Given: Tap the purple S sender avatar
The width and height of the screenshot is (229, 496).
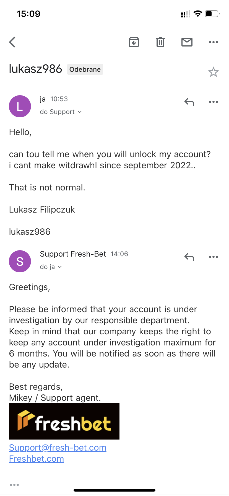Looking at the screenshot, I should (x=20, y=261).
